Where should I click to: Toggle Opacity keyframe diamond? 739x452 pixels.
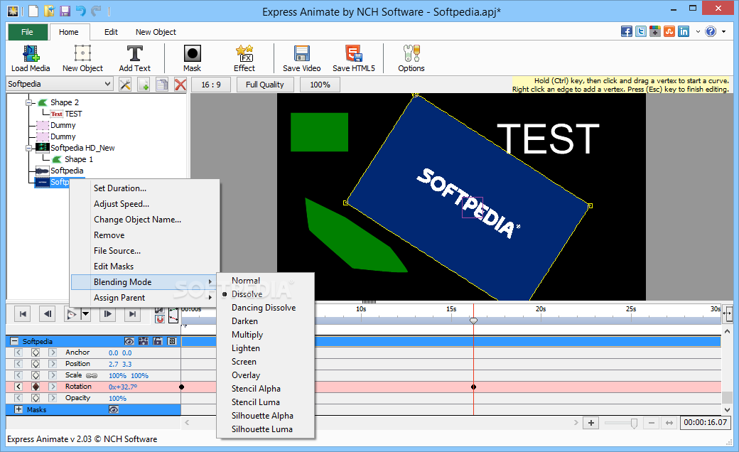[x=36, y=398]
